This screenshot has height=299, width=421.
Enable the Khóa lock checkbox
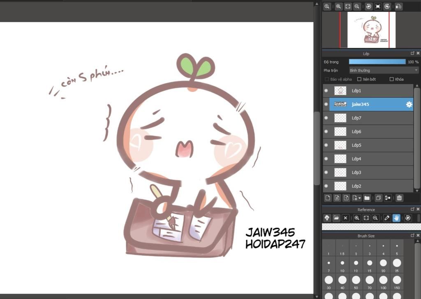[x=391, y=79]
